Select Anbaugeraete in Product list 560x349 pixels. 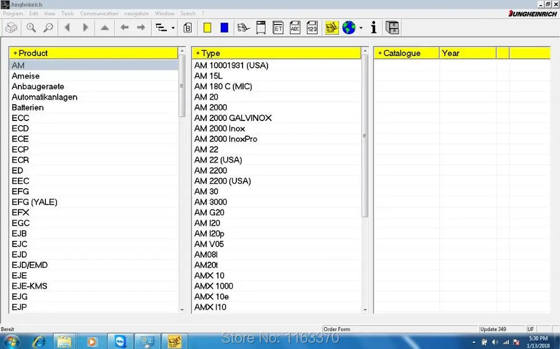(x=94, y=86)
